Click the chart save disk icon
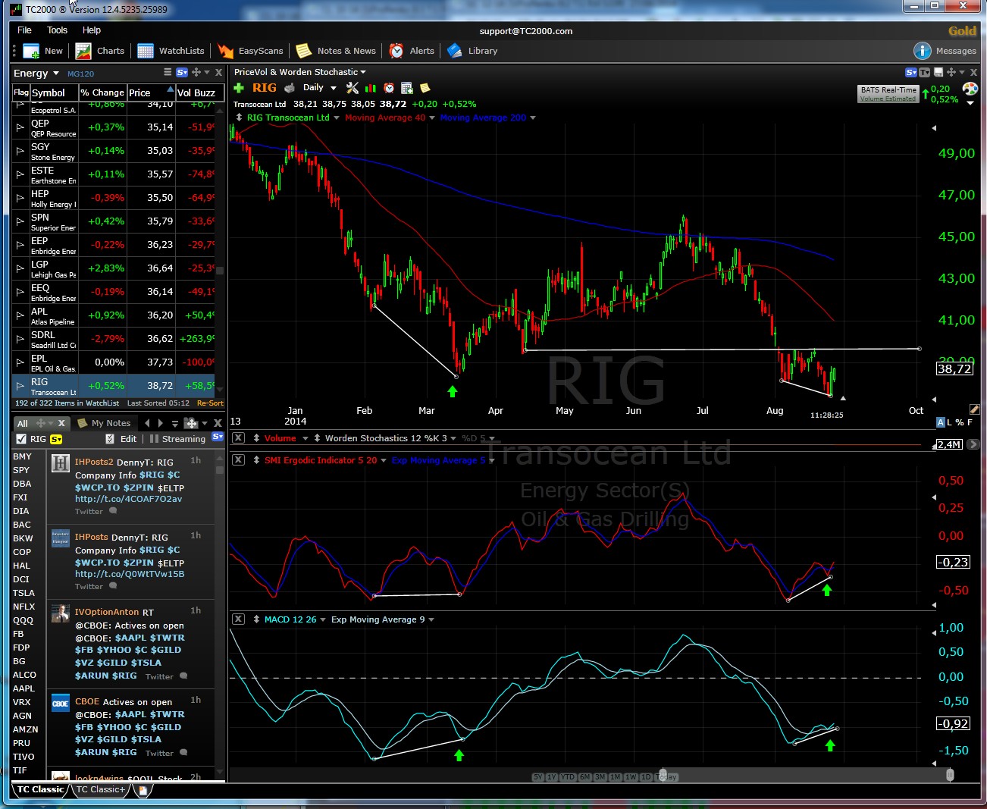 (x=938, y=72)
